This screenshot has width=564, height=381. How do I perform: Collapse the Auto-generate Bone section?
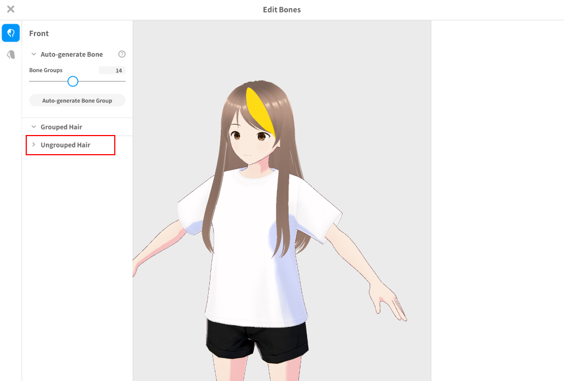point(34,55)
